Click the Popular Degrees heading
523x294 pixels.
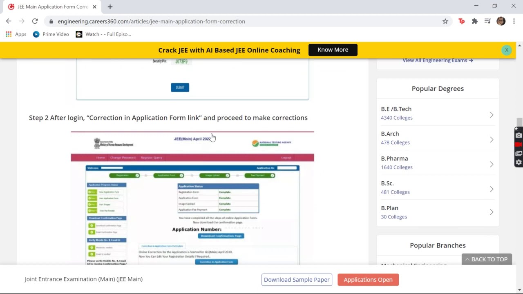[x=438, y=89]
